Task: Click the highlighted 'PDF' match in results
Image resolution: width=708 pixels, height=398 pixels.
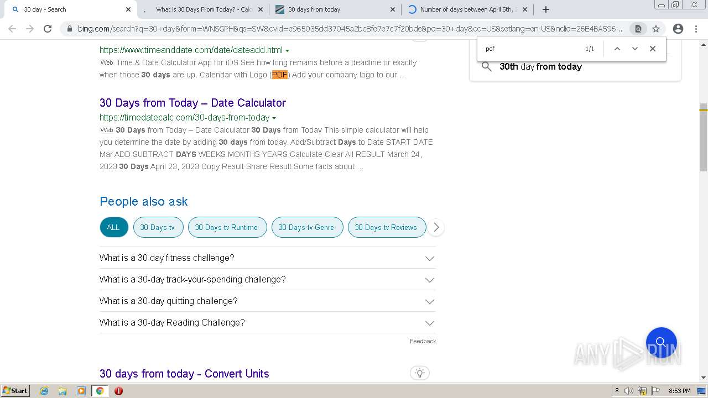Action: (x=280, y=75)
